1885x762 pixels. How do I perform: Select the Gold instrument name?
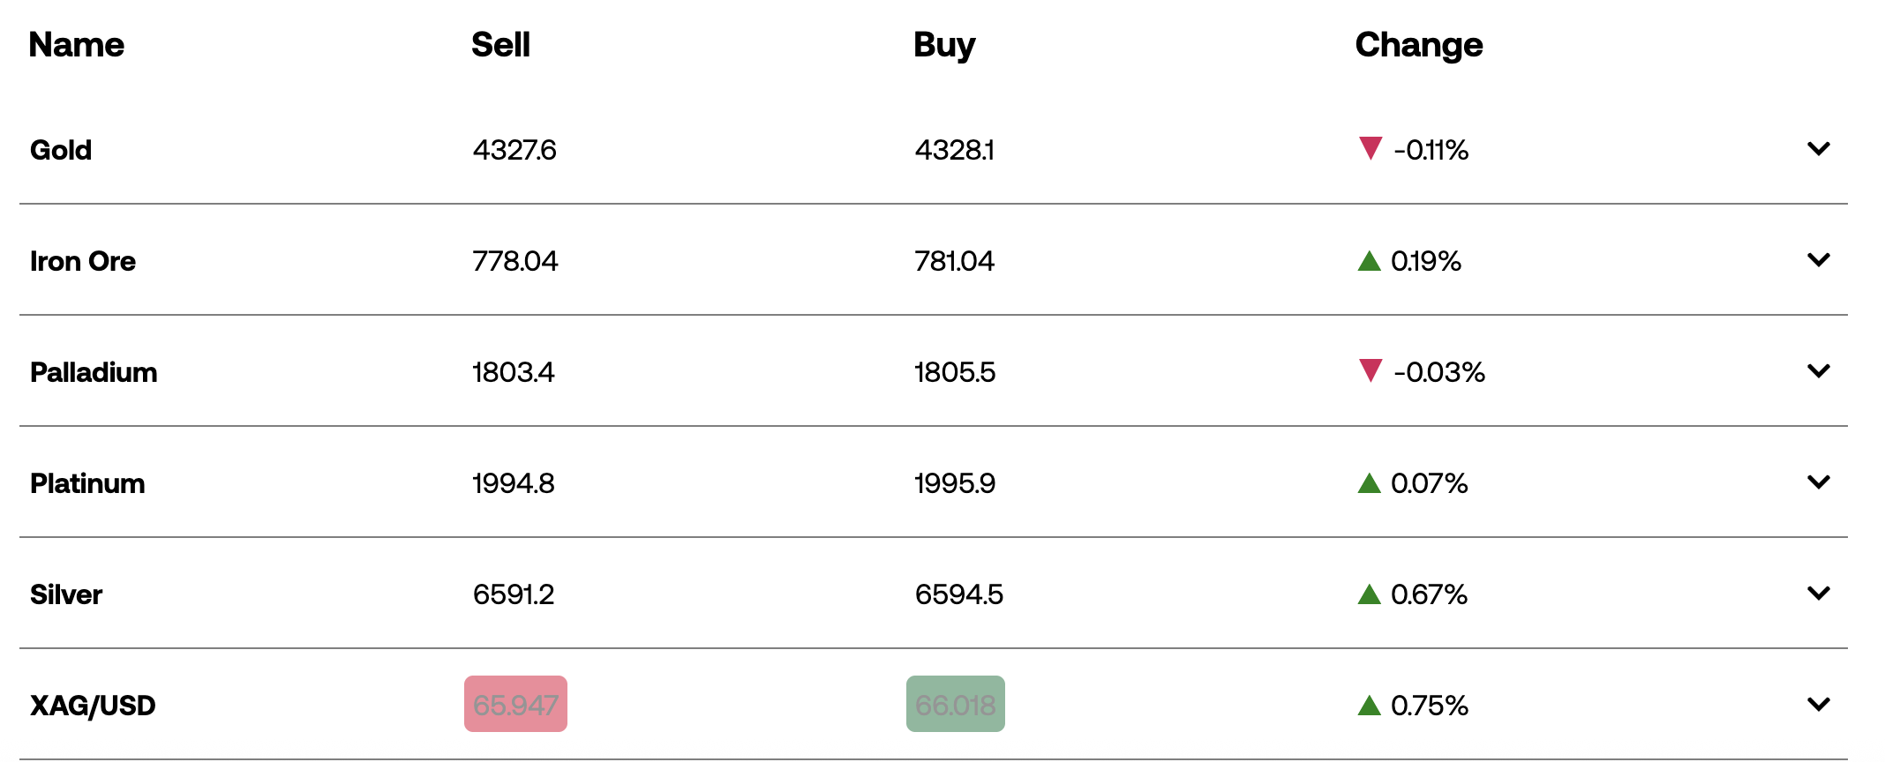point(61,150)
